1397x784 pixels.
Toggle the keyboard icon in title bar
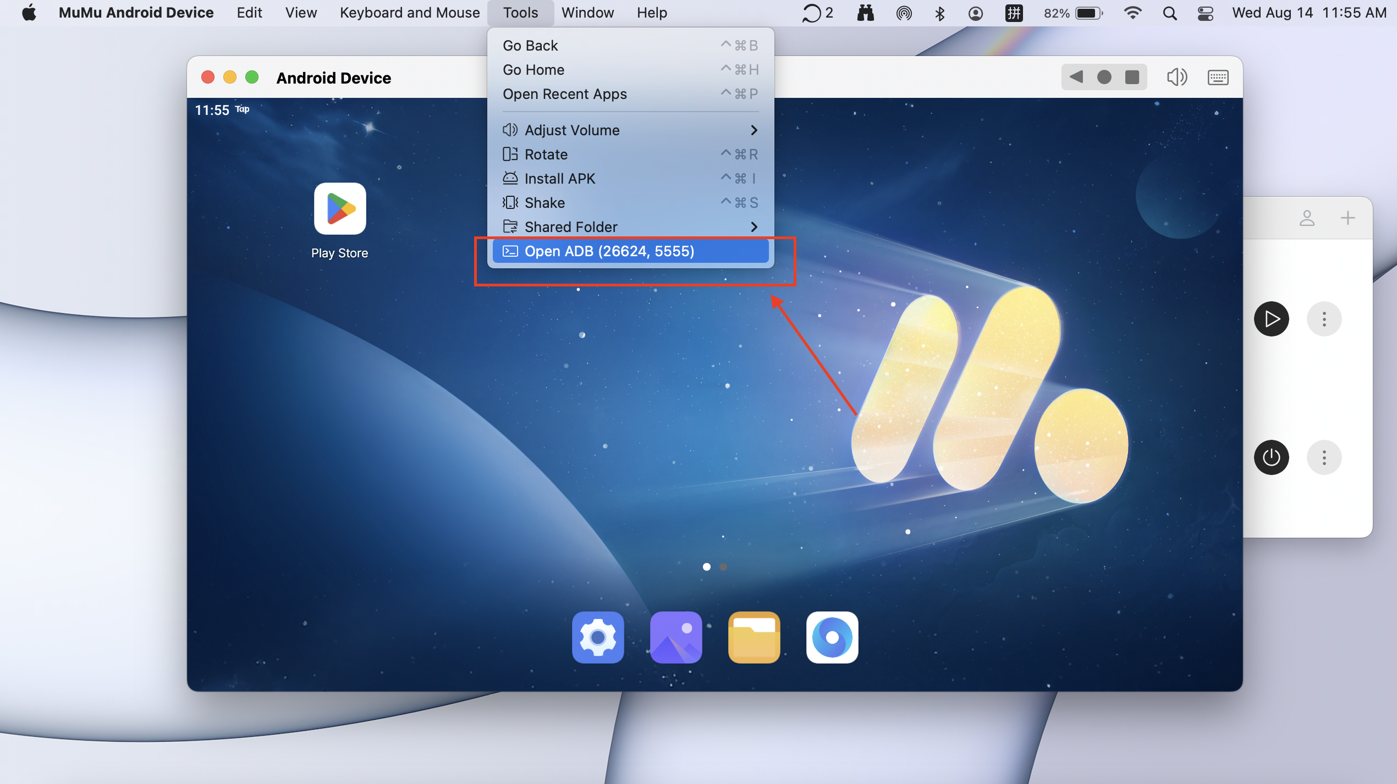[1218, 77]
